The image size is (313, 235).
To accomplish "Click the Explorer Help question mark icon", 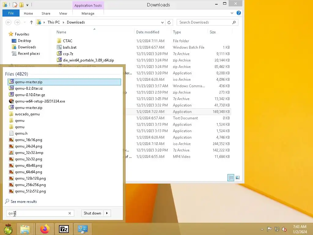I will [x=238, y=13].
